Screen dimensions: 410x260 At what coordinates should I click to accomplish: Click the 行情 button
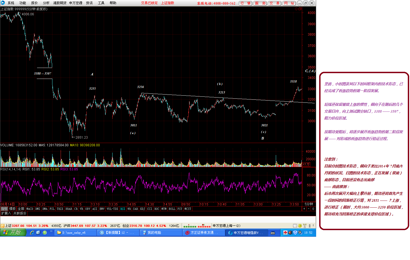tap(246, 3)
